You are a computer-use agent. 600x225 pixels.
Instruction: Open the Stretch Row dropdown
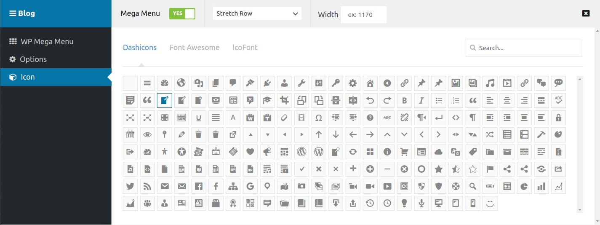click(257, 13)
